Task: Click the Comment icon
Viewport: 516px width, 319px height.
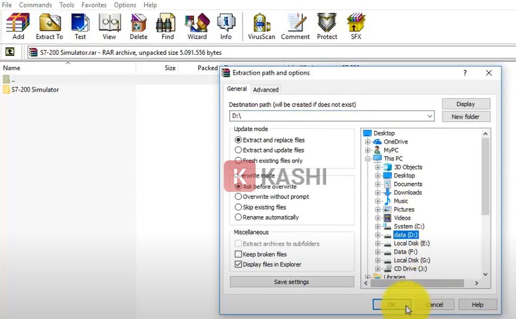Action: click(x=295, y=24)
